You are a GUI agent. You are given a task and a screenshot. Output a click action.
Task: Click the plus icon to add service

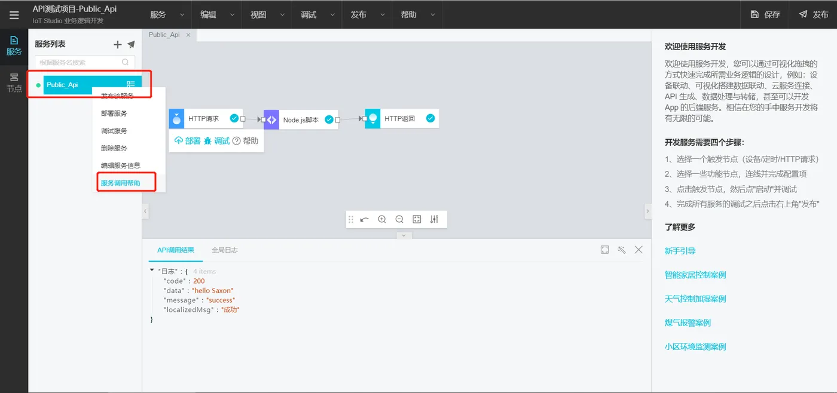(118, 44)
